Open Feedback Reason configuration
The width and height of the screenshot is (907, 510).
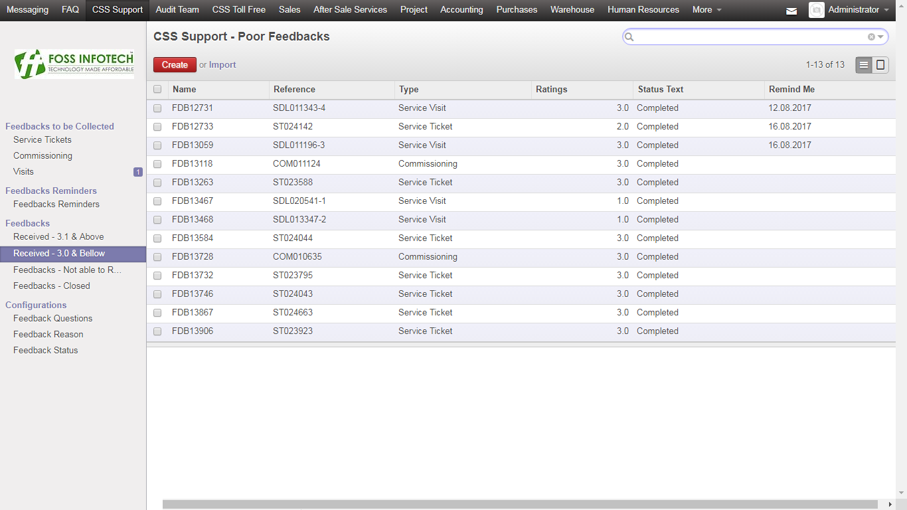click(x=48, y=335)
